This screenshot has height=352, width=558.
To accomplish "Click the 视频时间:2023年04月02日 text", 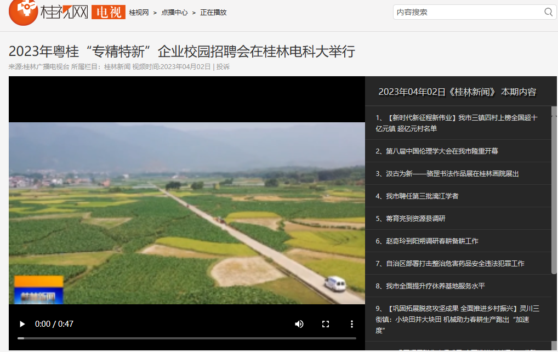I will [x=172, y=66].
